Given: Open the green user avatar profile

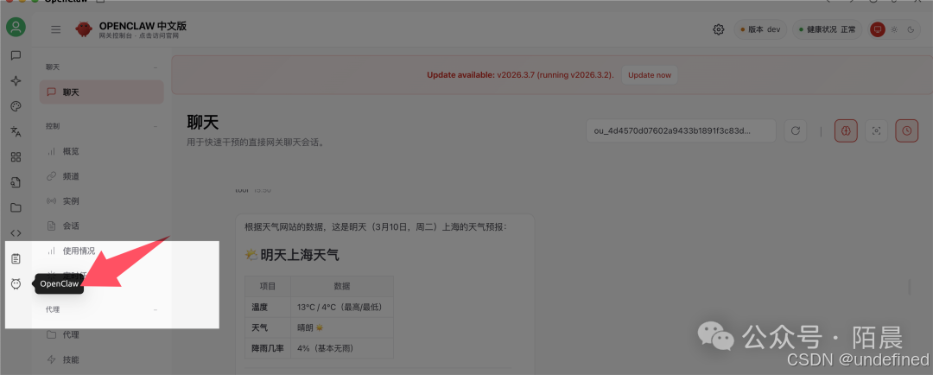Looking at the screenshot, I should point(16,27).
